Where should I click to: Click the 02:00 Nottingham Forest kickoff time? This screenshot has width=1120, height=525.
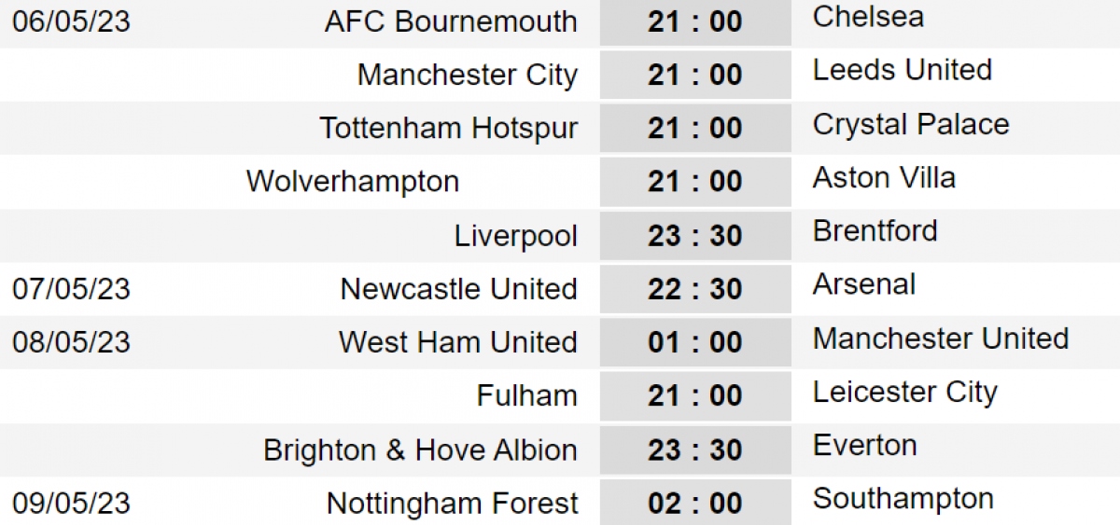[694, 504]
